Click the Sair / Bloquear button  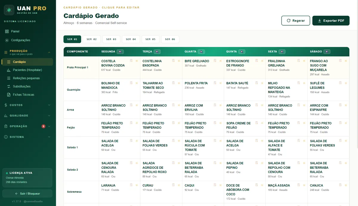click(27, 194)
